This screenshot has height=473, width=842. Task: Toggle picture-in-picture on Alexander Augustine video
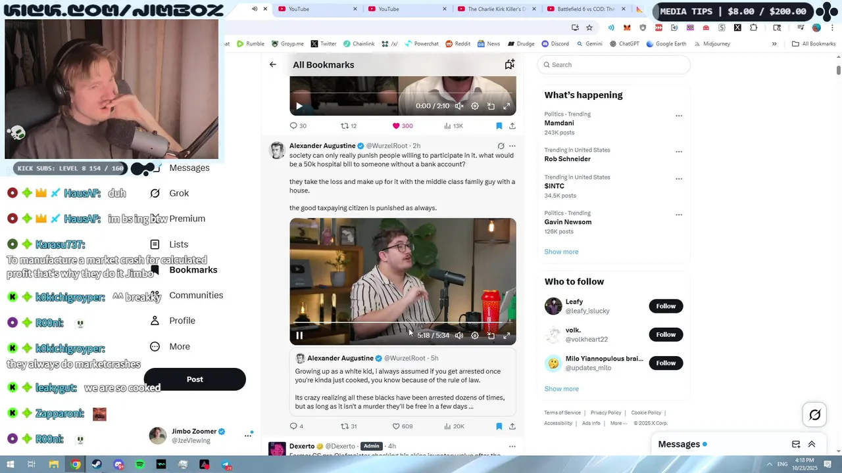coord(491,335)
